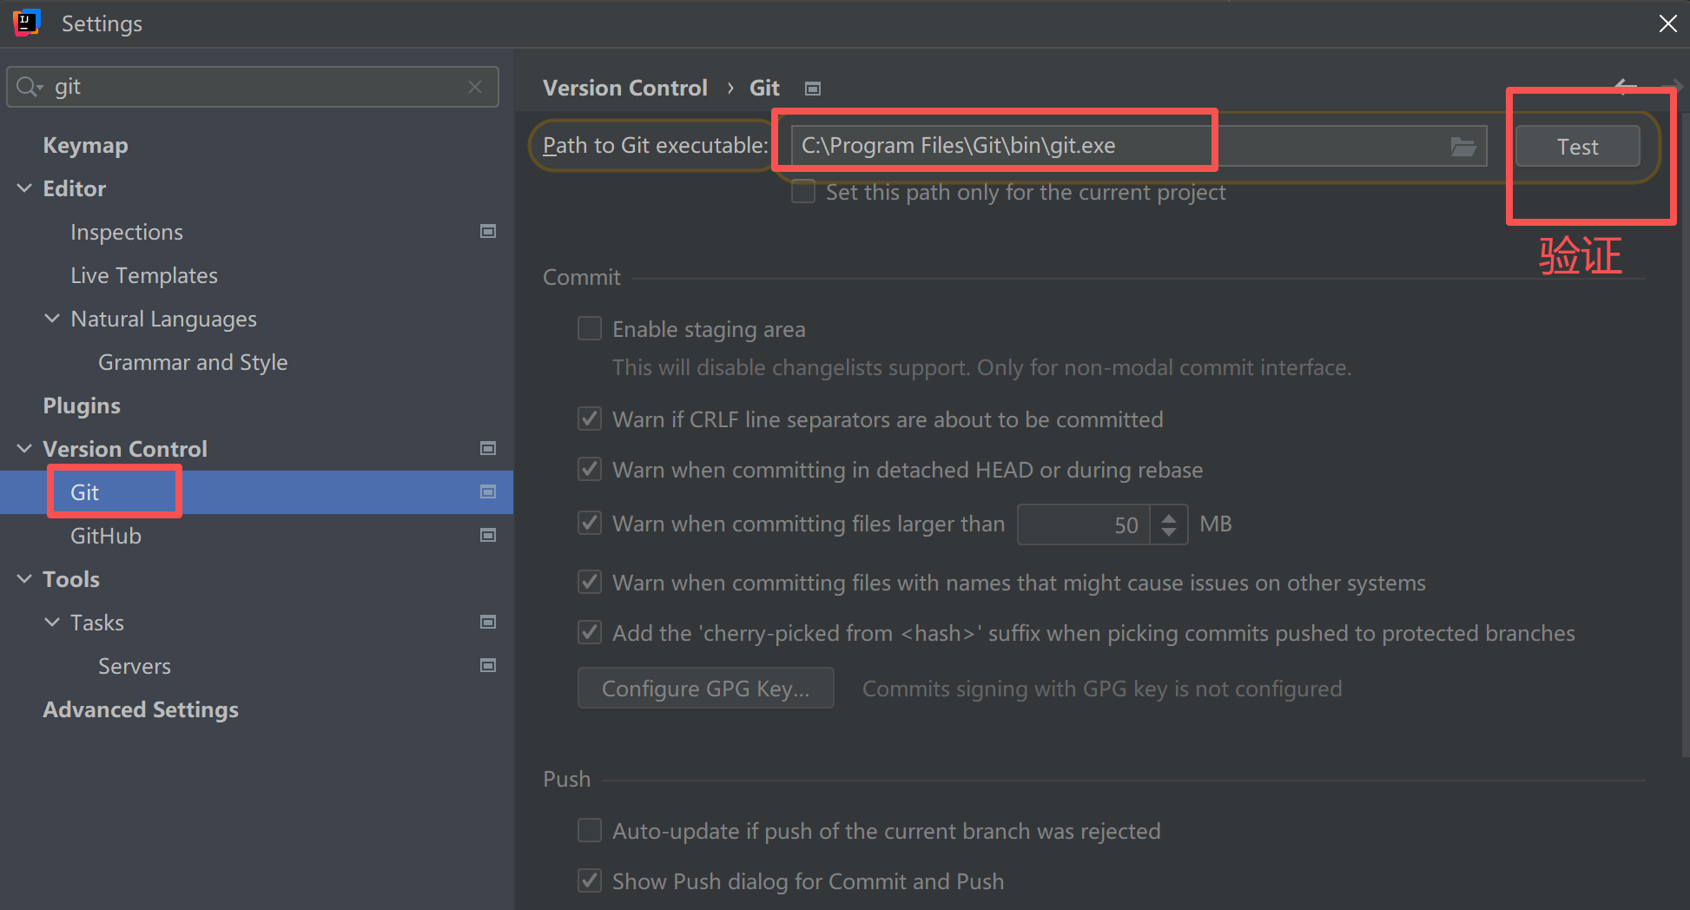
Task: Close the Settings dialog
Action: (1667, 23)
